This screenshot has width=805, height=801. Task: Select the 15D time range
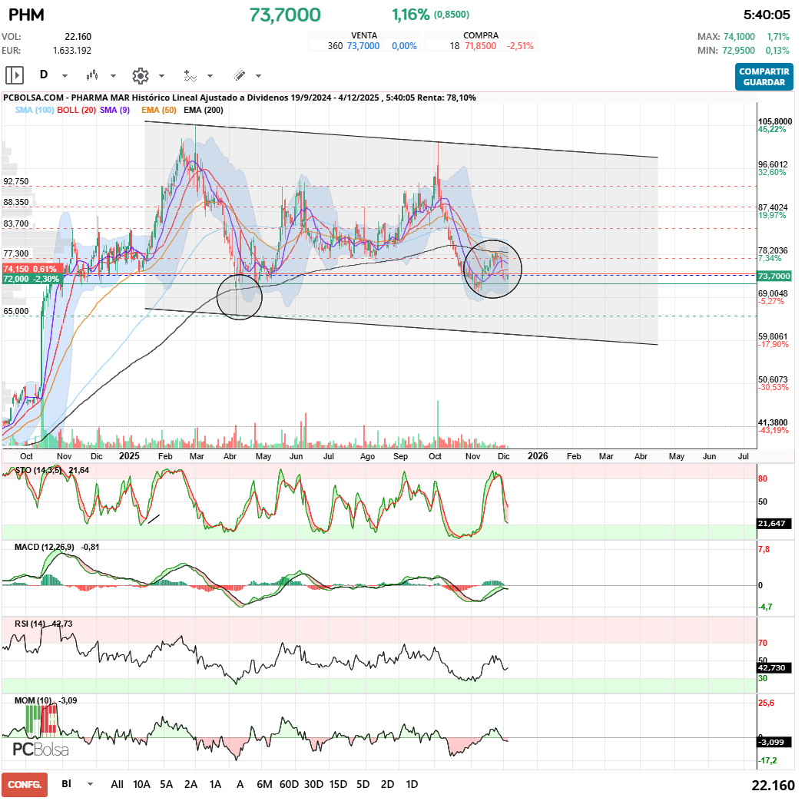[338, 784]
